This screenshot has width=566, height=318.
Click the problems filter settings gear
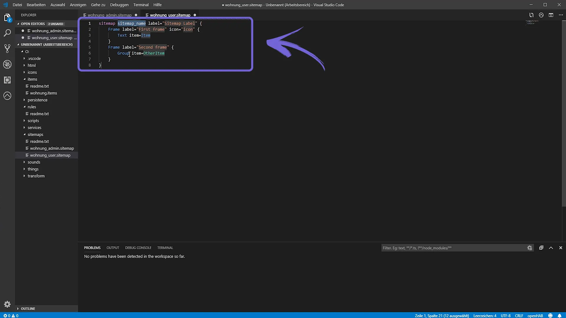pyautogui.click(x=529, y=248)
